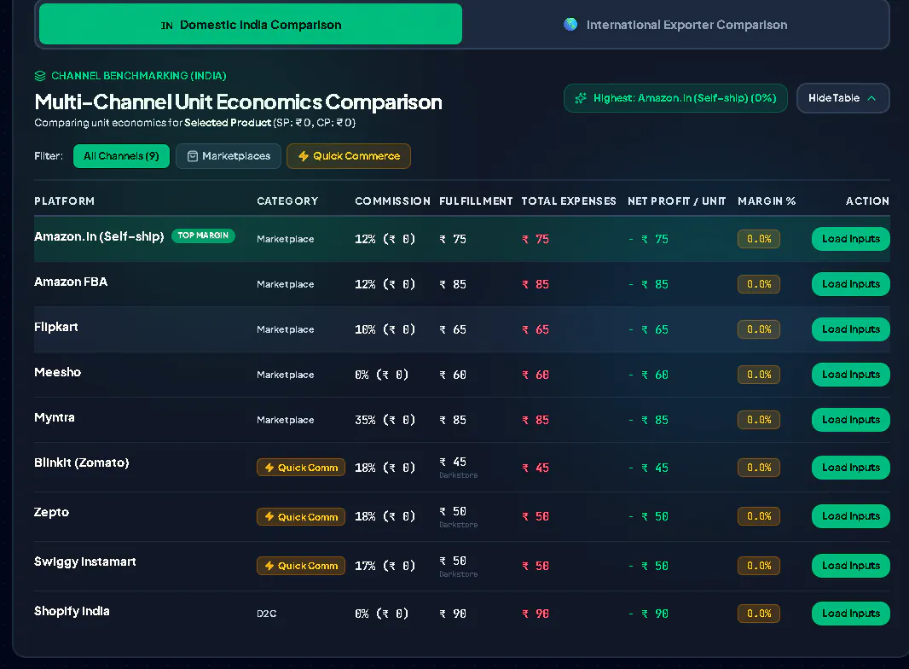The image size is (909, 669).
Task: Select Zepto platform name
Action: (x=52, y=512)
